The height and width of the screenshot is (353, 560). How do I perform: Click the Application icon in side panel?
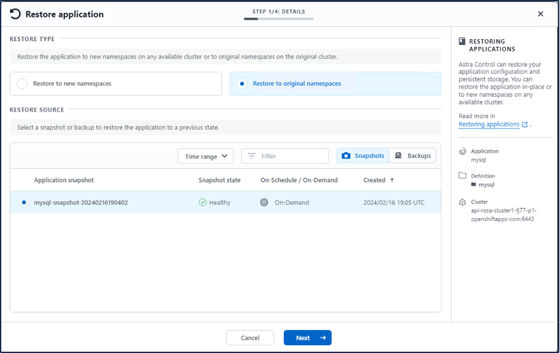[x=462, y=151]
